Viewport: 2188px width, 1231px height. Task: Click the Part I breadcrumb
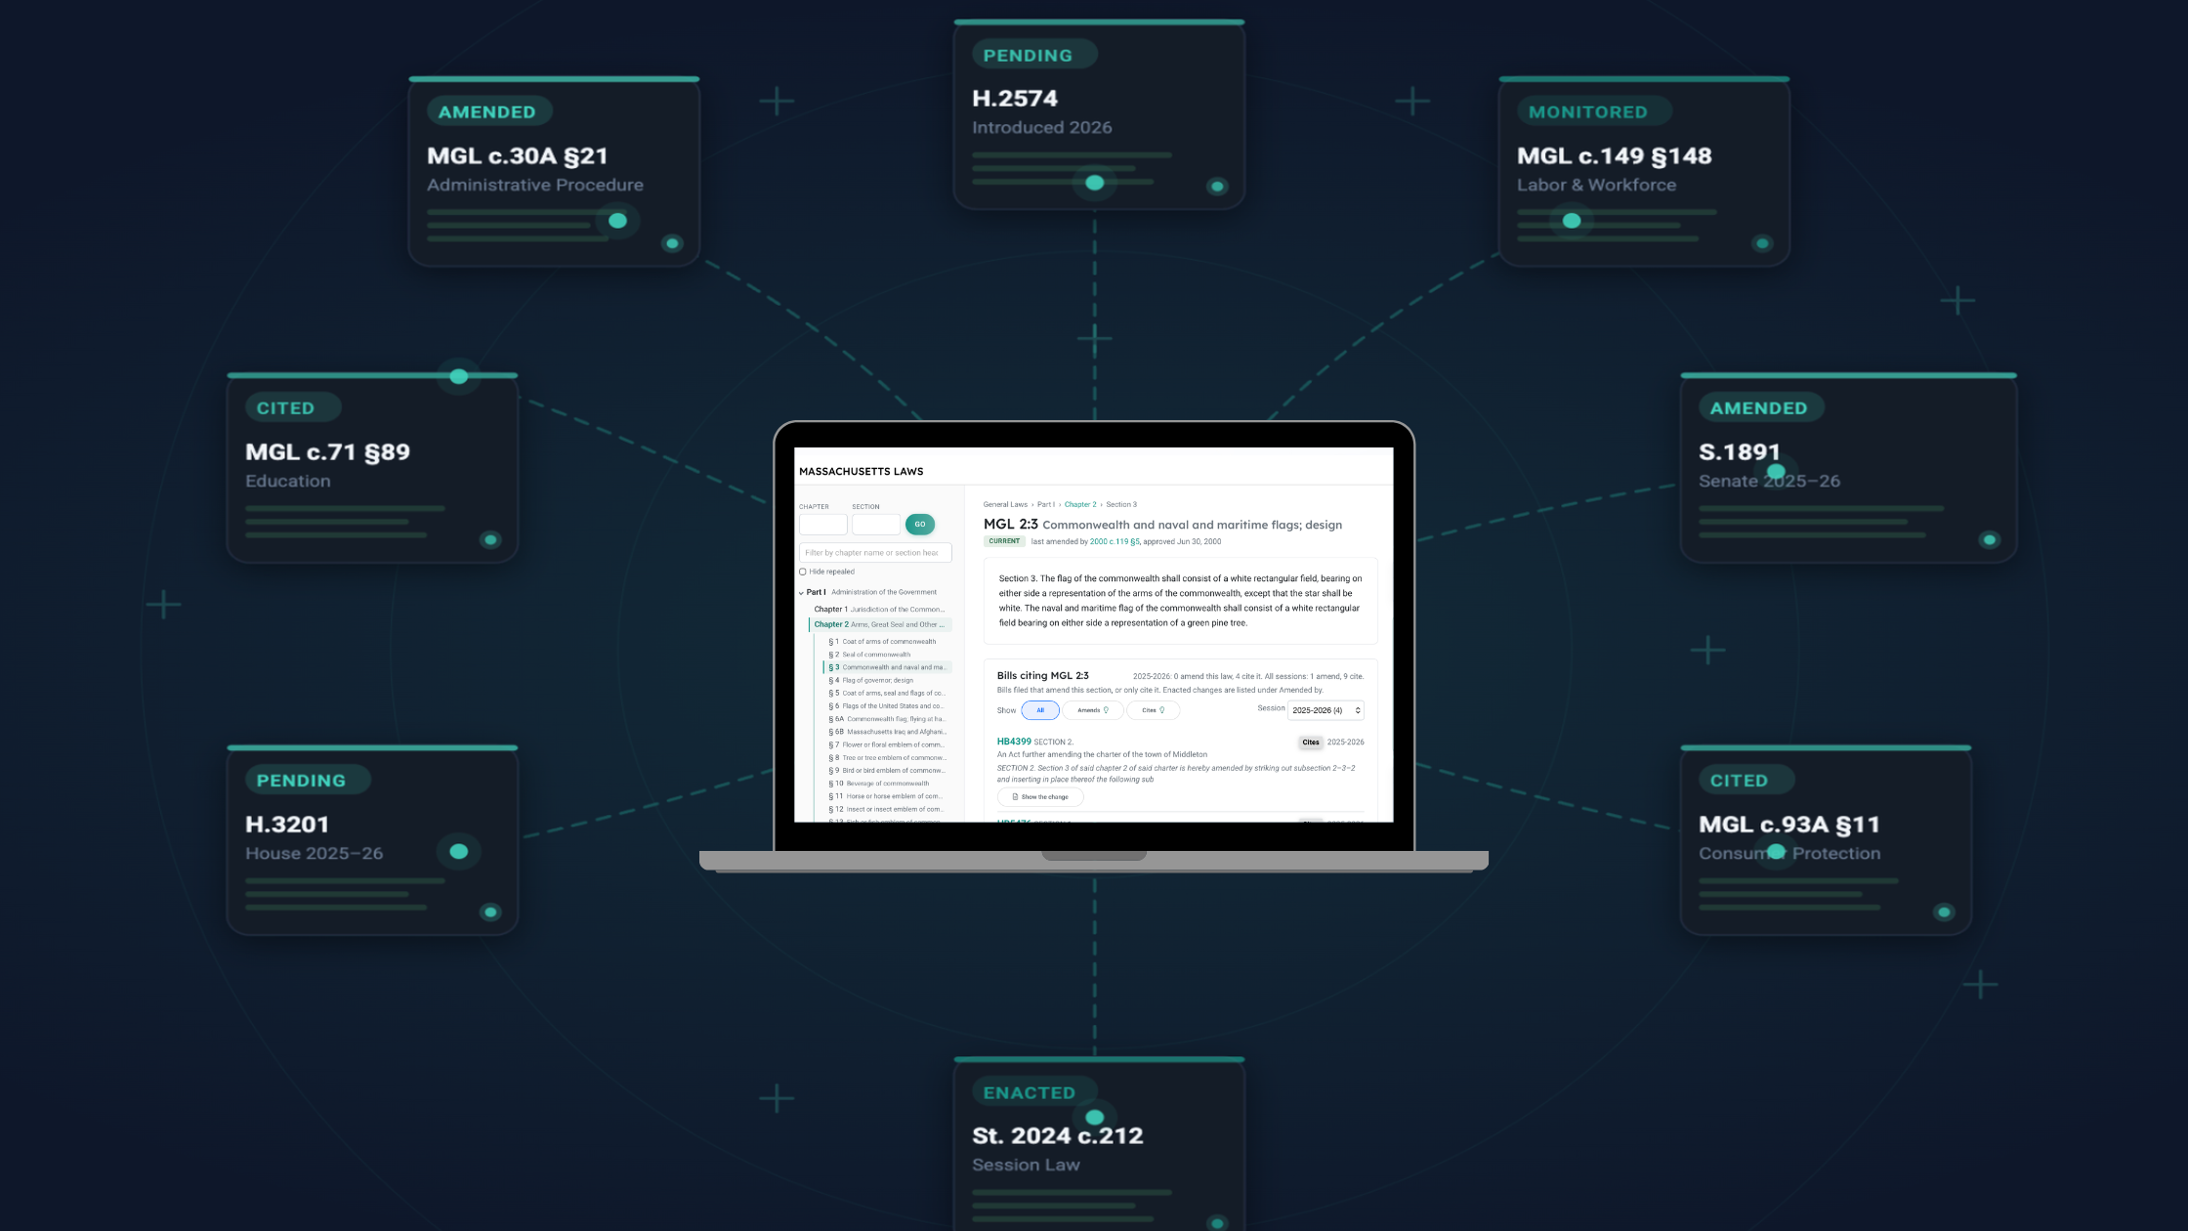coord(1045,505)
